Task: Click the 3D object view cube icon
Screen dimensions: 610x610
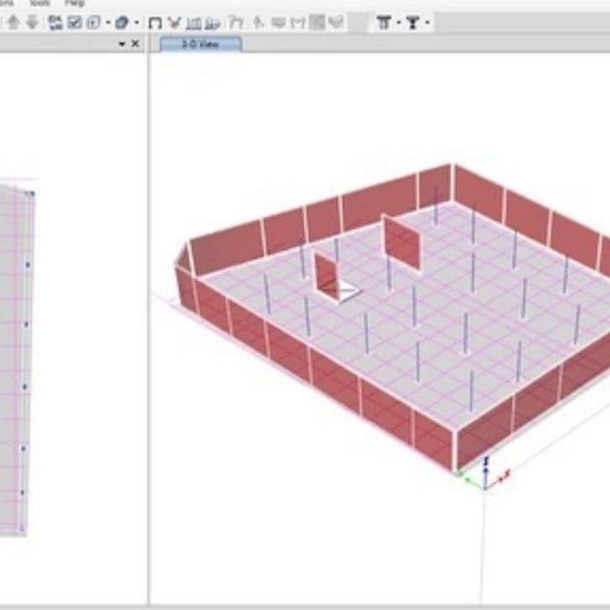Action: (122, 23)
